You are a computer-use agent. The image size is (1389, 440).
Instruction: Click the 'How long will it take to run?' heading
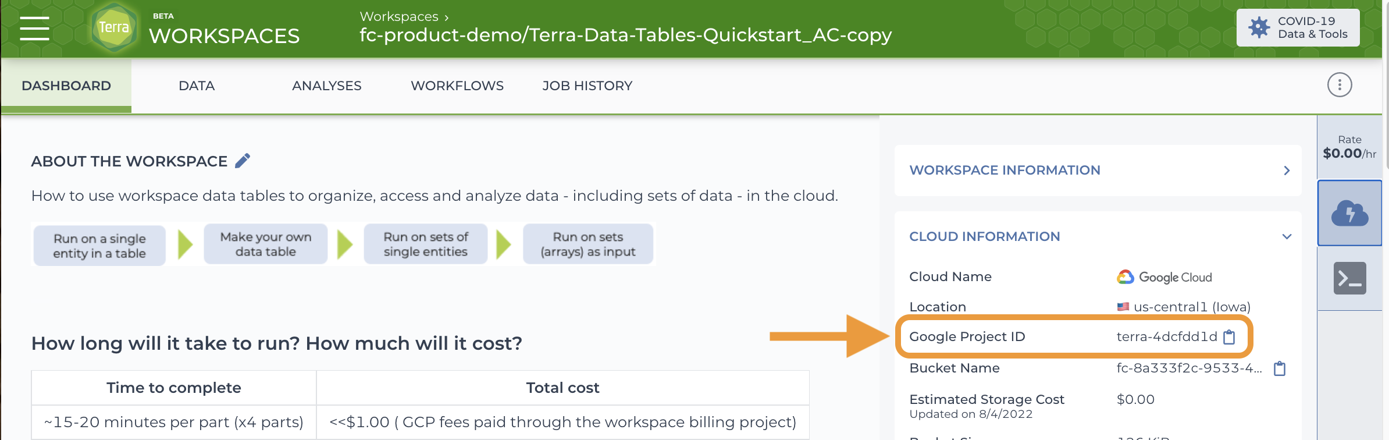click(277, 343)
